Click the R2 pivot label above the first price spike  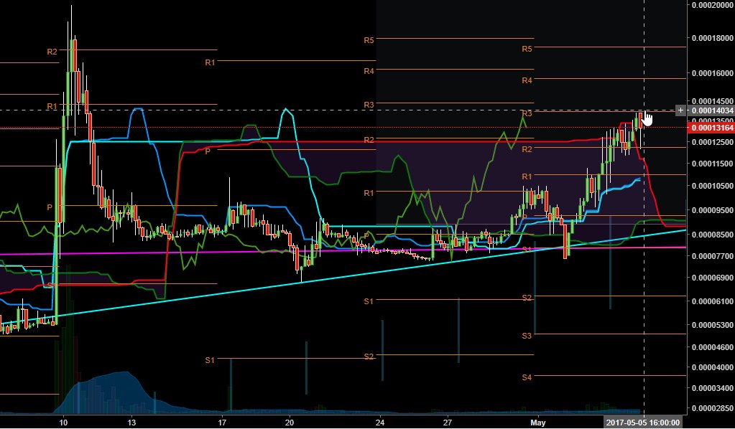pyautogui.click(x=52, y=52)
